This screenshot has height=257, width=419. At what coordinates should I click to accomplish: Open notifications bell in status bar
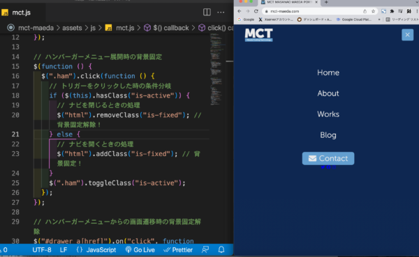coord(221,250)
